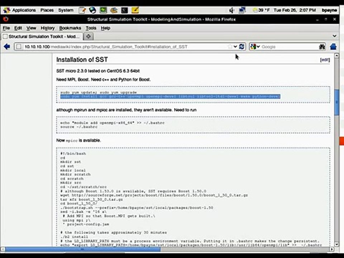Click the 'sudo yum update' code line
344x258 pixels.
pos(99,92)
